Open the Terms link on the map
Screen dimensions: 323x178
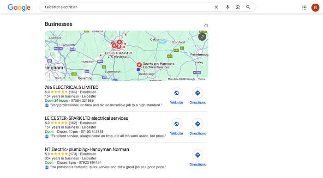tap(202, 79)
